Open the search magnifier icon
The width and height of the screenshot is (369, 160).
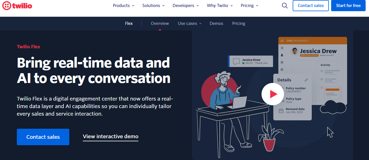click(285, 6)
